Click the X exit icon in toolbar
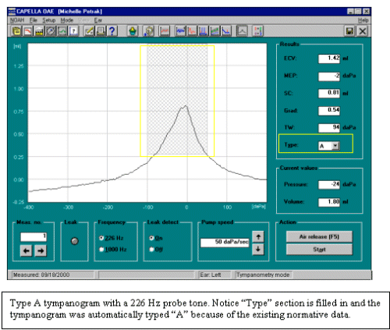Screen dimensions: 390x330 pyautogui.click(x=363, y=31)
